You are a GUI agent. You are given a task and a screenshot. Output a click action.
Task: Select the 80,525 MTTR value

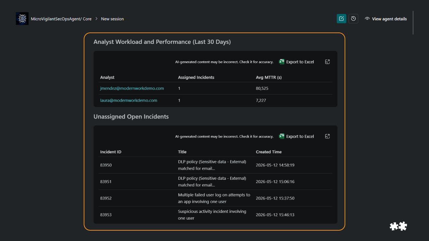tap(262, 88)
